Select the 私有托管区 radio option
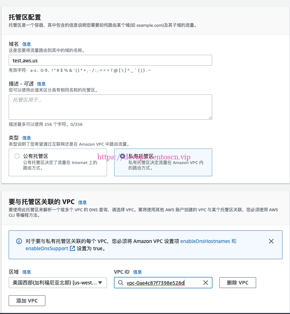Viewport: 290px width, 314px height. 122,156
